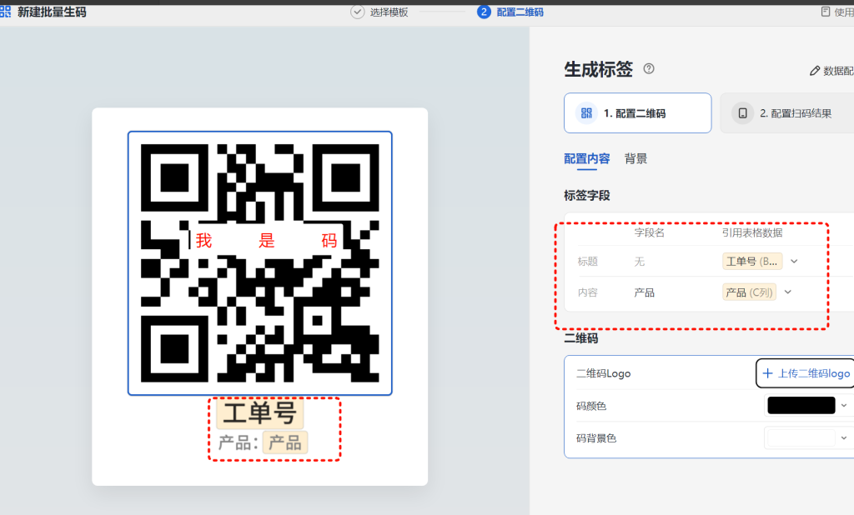Screen dimensions: 854x515
Task: Click the 产品 field name cell
Action: tap(645, 292)
